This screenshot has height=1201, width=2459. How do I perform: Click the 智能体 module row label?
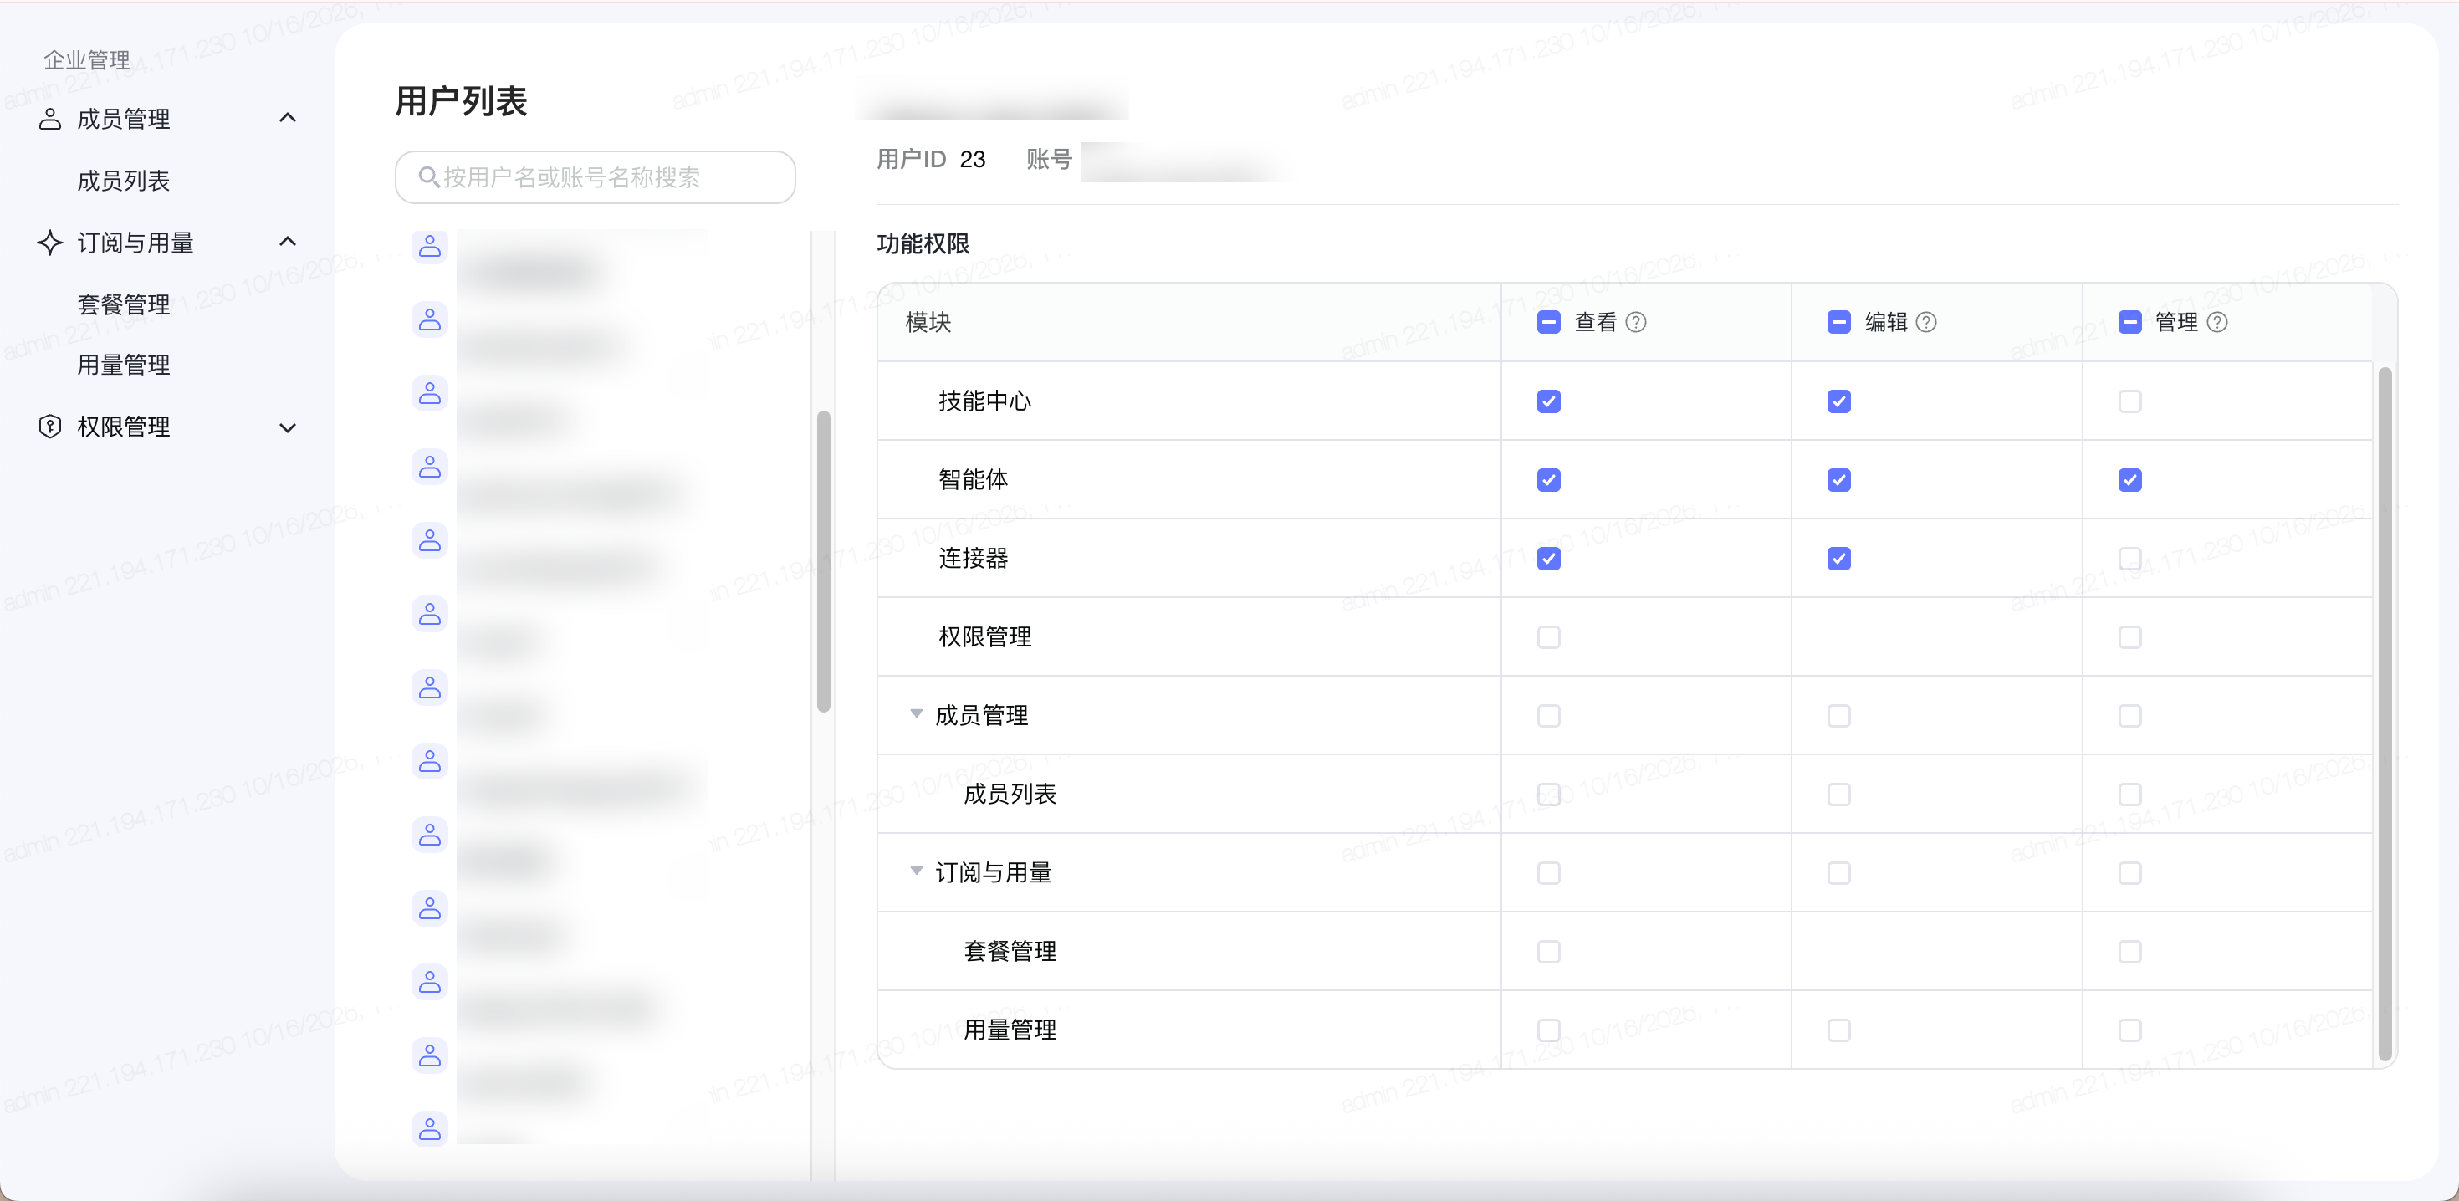click(x=973, y=479)
